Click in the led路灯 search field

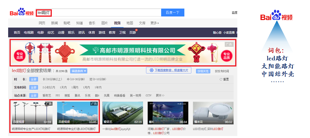click(x=99, y=13)
